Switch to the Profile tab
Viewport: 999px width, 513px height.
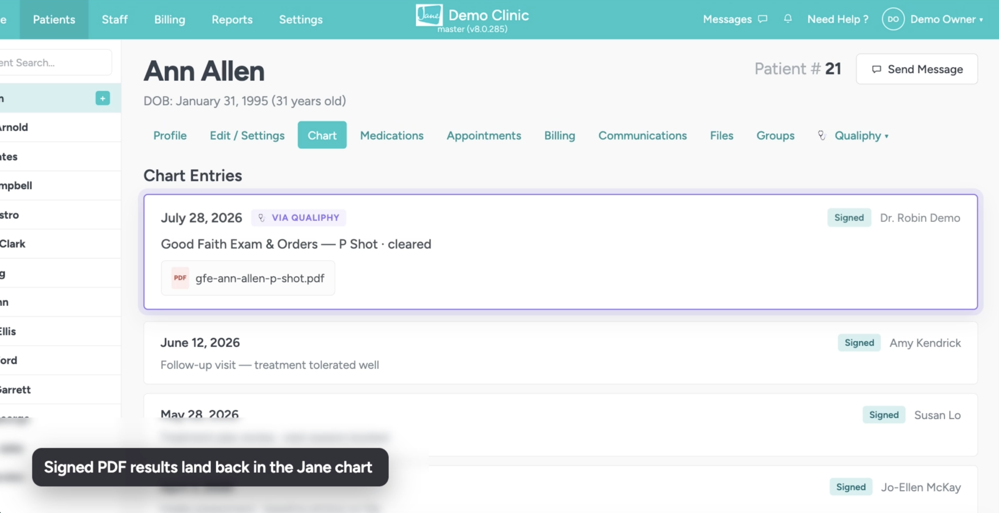(x=170, y=135)
